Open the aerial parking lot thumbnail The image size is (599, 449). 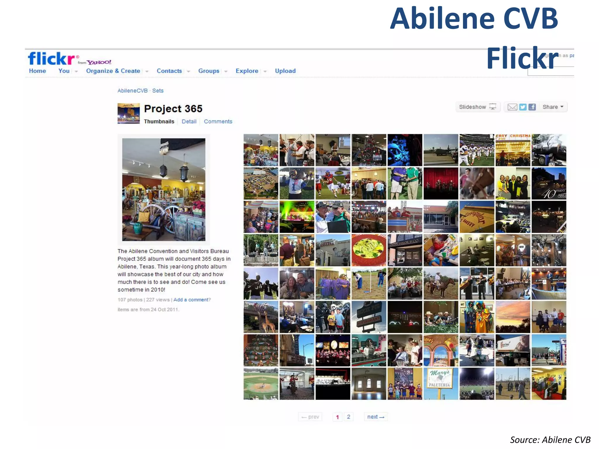coord(261,184)
